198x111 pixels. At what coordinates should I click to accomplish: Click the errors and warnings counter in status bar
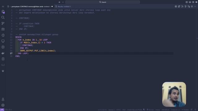pos(8,110)
